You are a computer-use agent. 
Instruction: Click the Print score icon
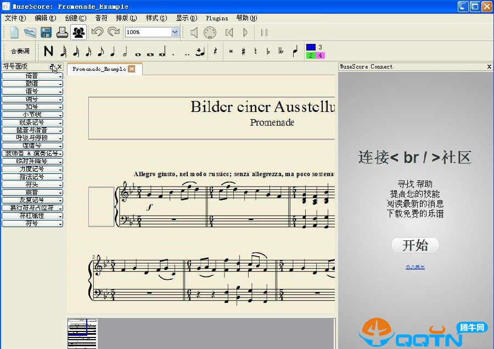point(62,32)
